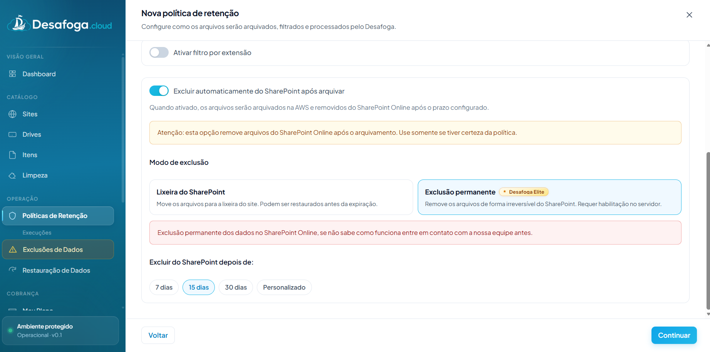Click the VISÃO GERAL section header
Image resolution: width=710 pixels, height=352 pixels.
point(25,57)
